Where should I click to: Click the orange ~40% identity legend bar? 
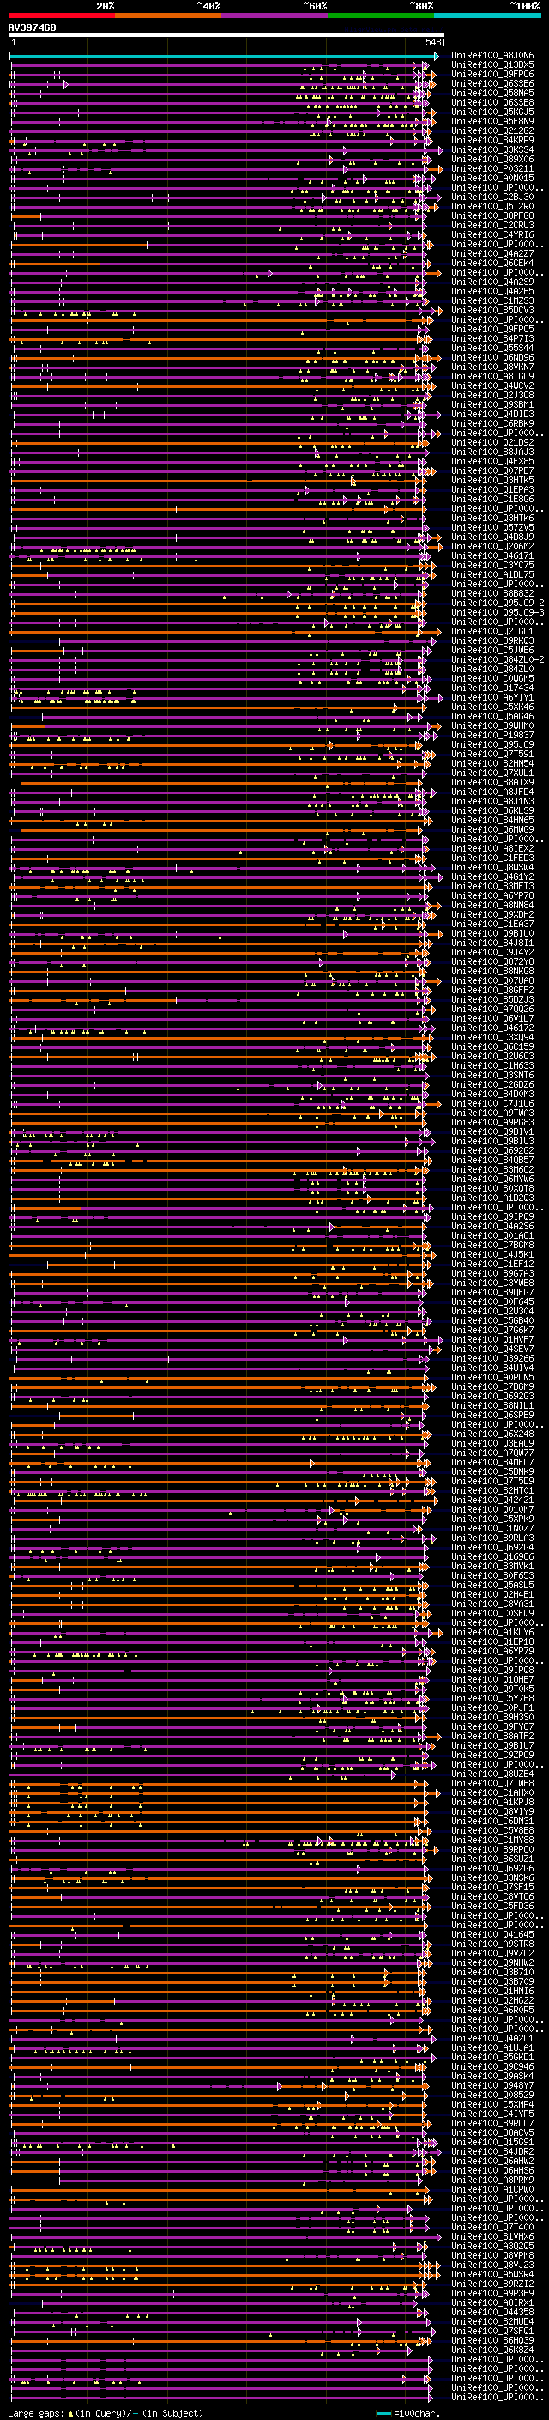168,15
